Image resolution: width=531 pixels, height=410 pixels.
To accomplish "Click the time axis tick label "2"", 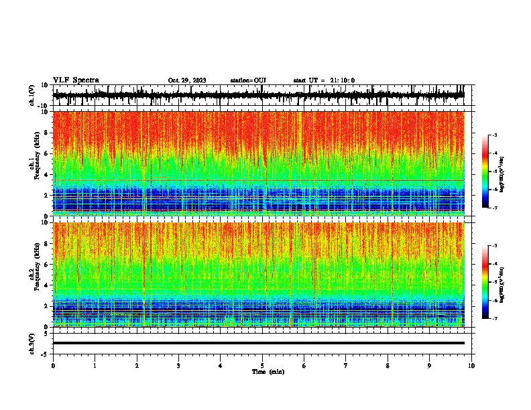I will (x=137, y=366).
